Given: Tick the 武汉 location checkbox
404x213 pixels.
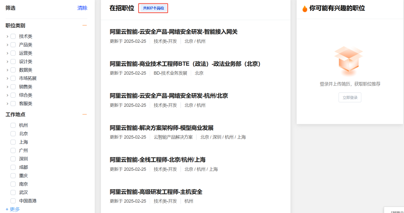Looking at the screenshot, I should (13, 192).
